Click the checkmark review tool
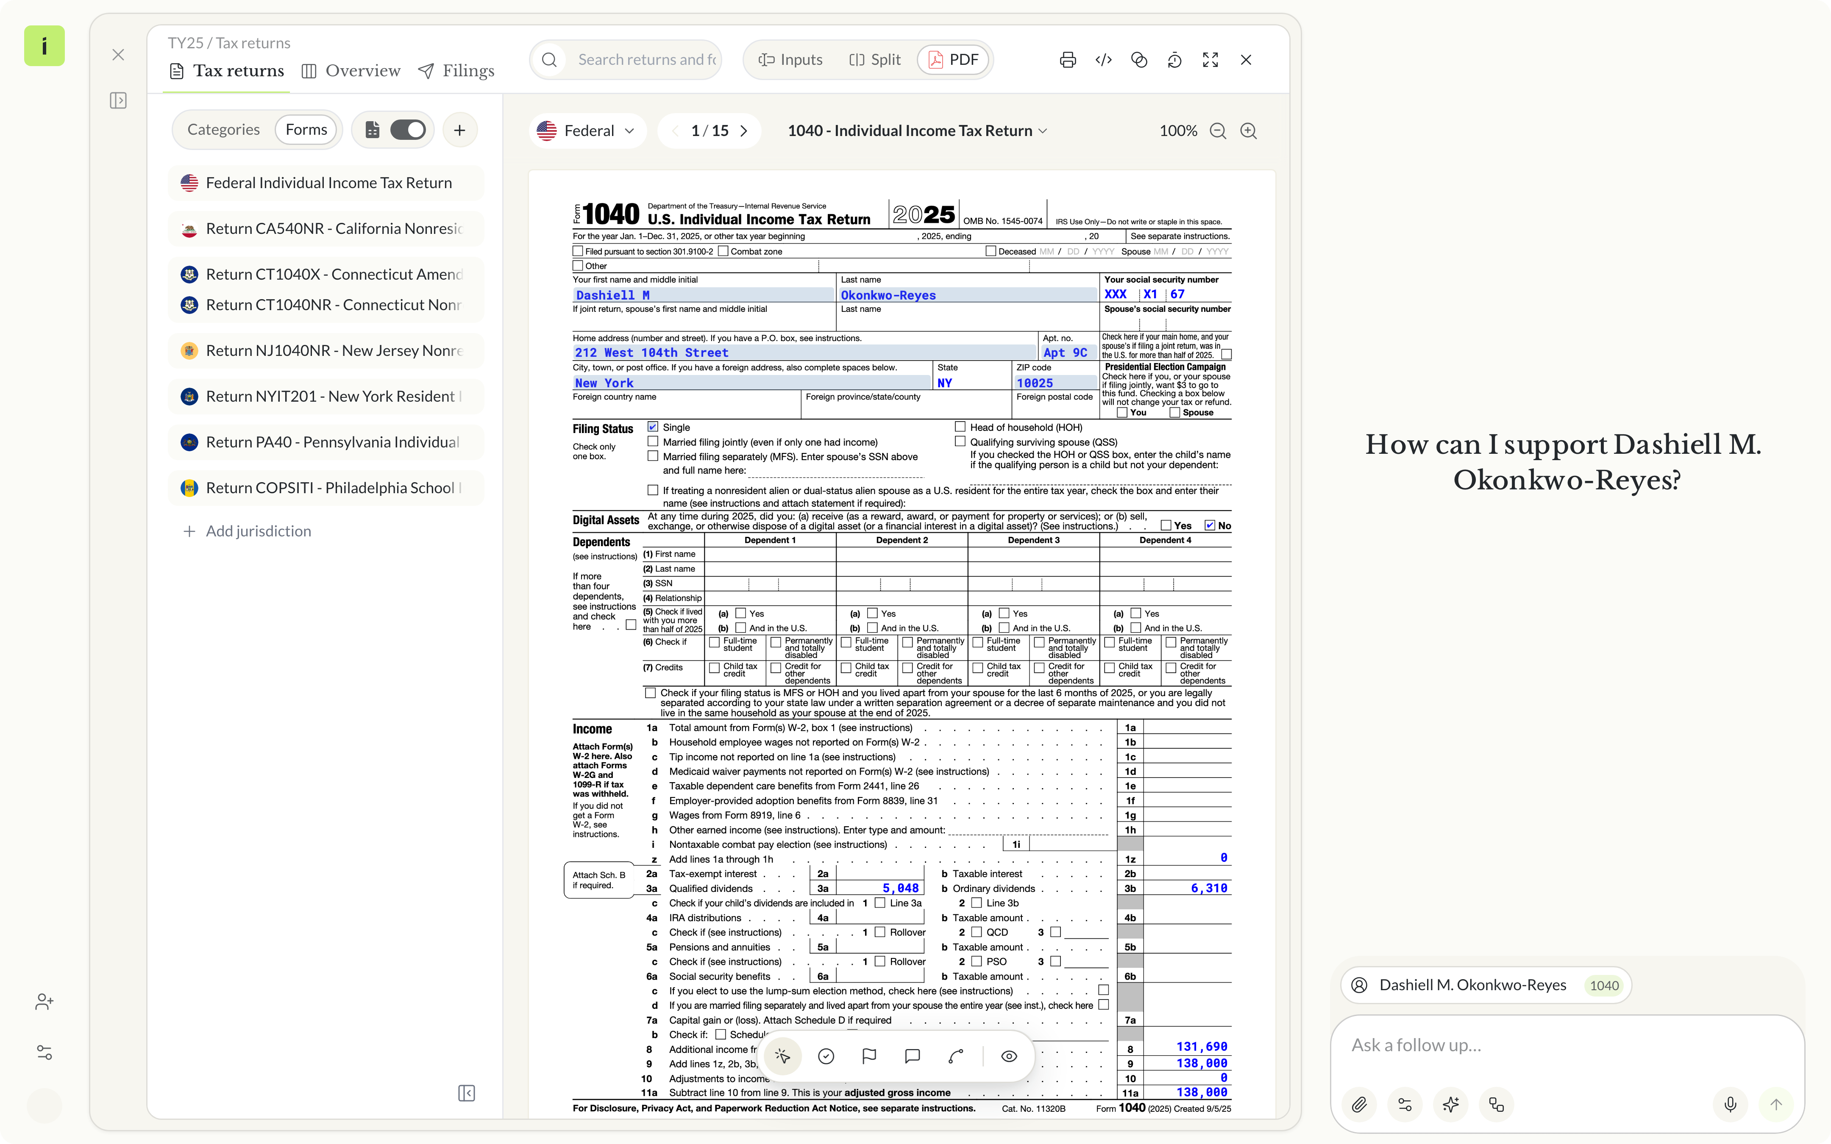 pyautogui.click(x=826, y=1056)
